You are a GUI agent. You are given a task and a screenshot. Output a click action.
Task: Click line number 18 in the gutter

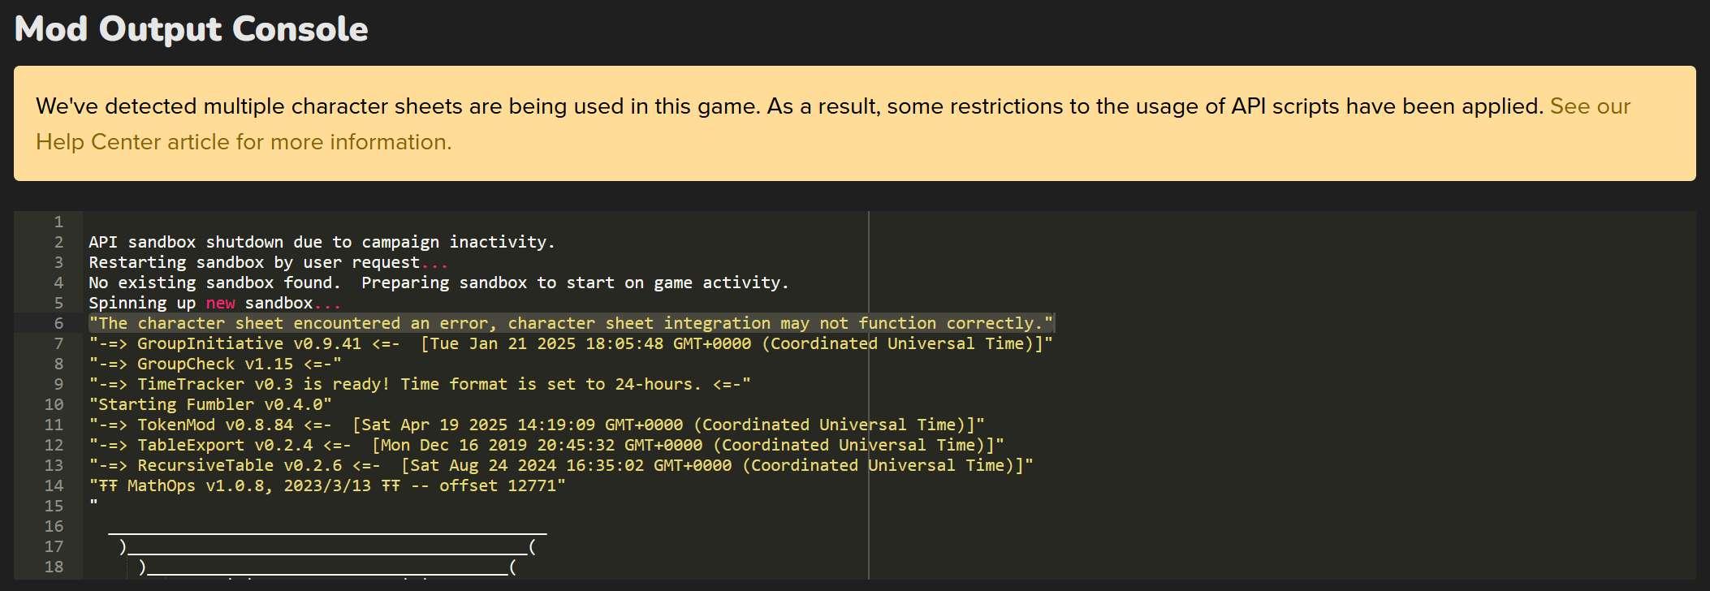click(x=54, y=567)
